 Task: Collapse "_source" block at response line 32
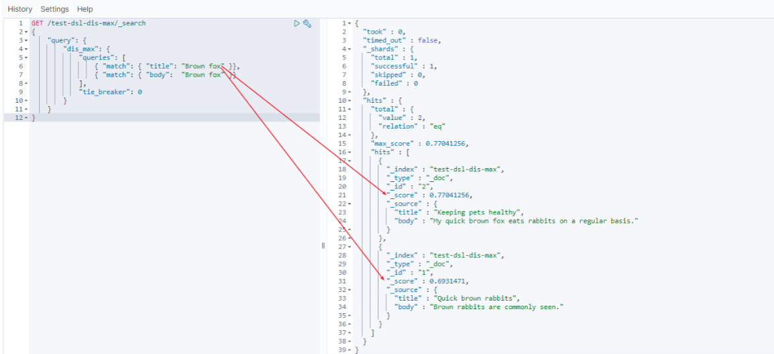click(x=350, y=290)
